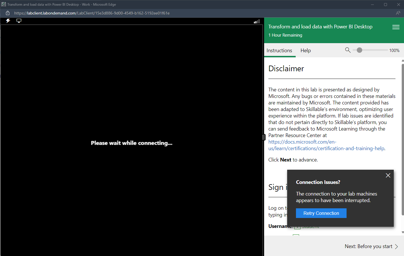Open the hamburger menu in green header
The image size is (404, 256).
396,27
